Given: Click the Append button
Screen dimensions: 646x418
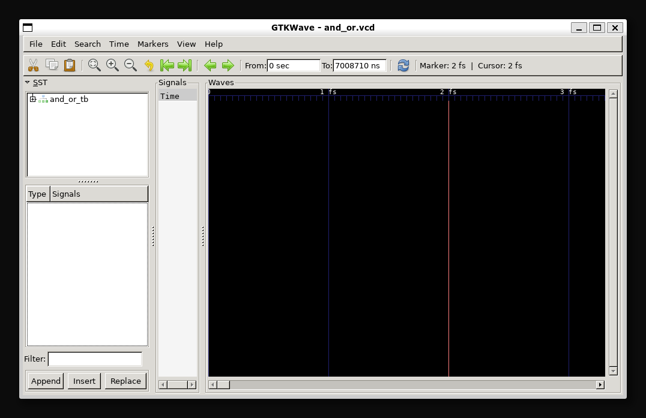Looking at the screenshot, I should coord(46,381).
